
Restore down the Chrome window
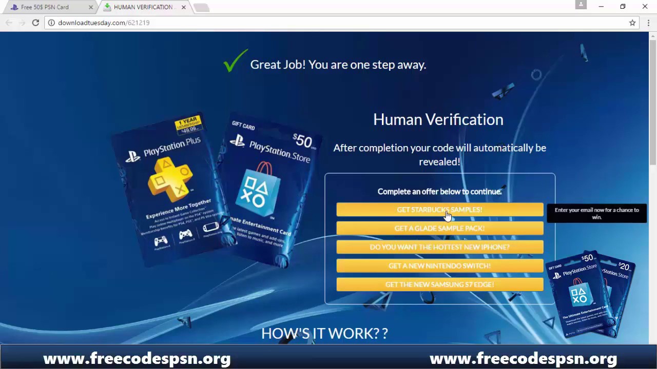623,7
